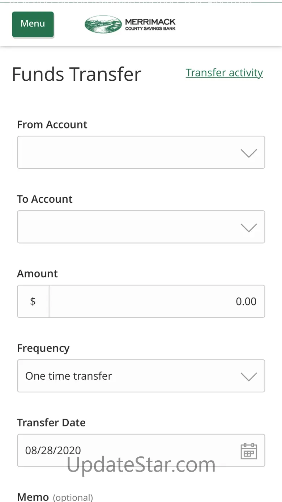Click the To Account label
The height and width of the screenshot is (502, 282).
tap(45, 199)
